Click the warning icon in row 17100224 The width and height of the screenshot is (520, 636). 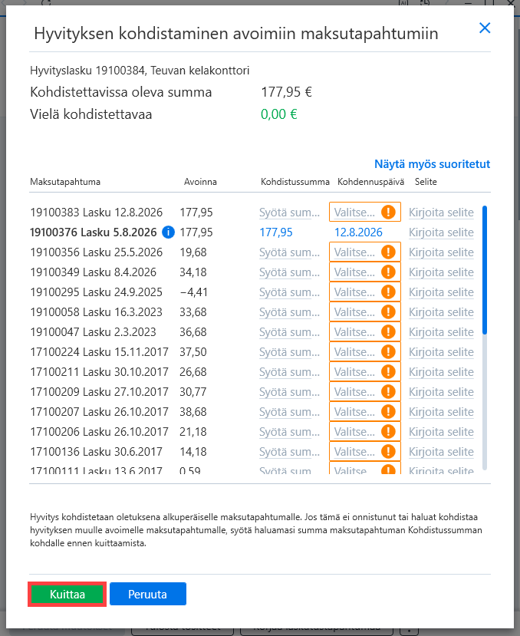point(388,351)
